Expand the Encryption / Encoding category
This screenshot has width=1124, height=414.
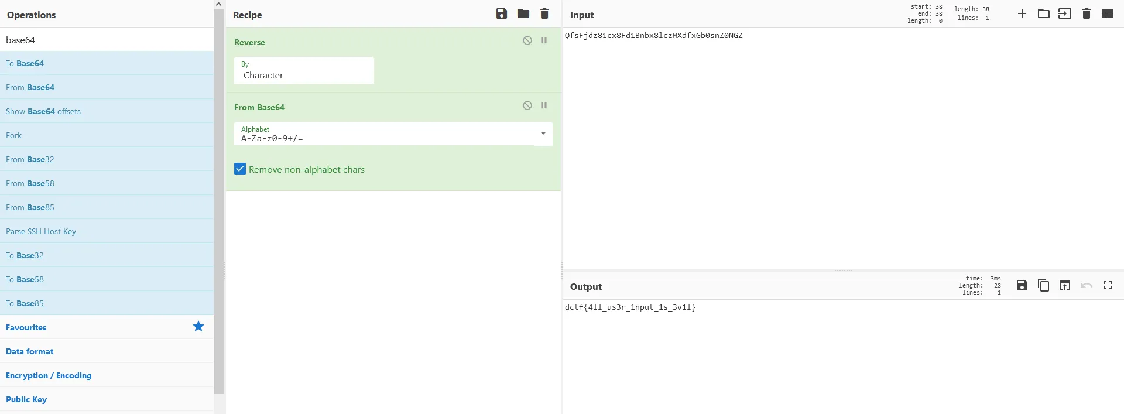tap(49, 375)
